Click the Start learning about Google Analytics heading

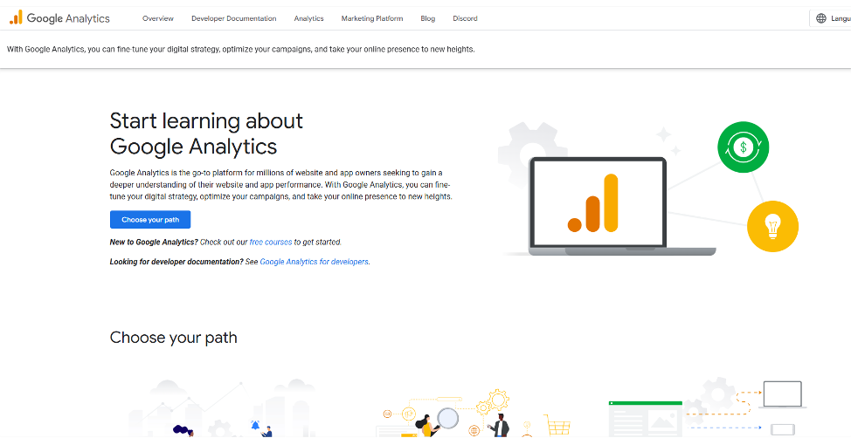[206, 133]
